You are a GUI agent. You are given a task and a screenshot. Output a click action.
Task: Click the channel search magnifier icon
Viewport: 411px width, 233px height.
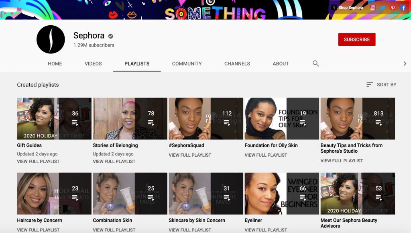pyautogui.click(x=315, y=63)
